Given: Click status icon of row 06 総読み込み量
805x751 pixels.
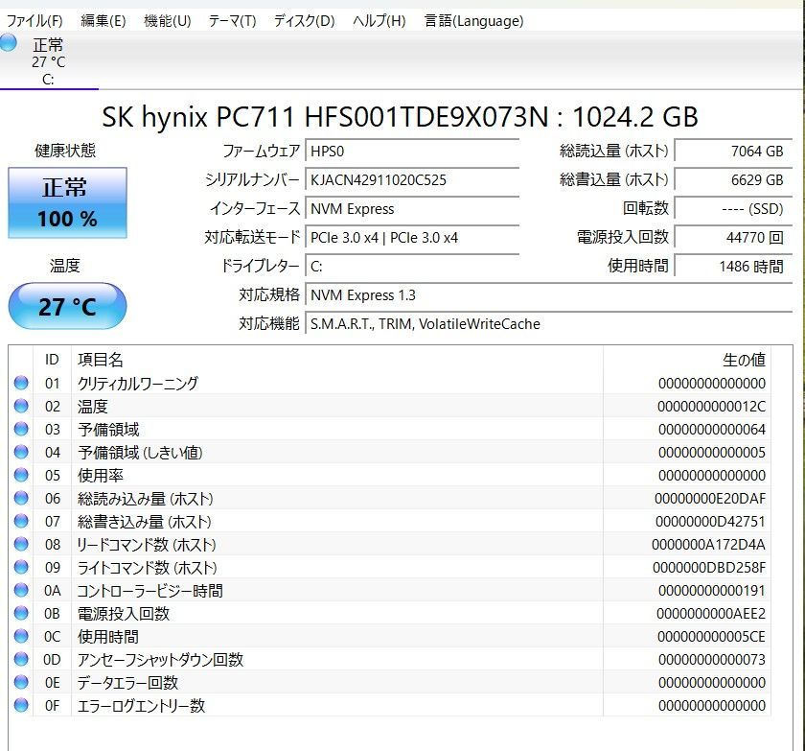Looking at the screenshot, I should coord(21,498).
